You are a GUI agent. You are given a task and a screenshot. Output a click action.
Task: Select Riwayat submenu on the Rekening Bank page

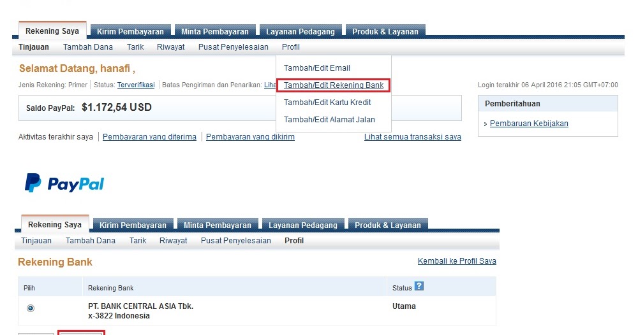coord(174,241)
